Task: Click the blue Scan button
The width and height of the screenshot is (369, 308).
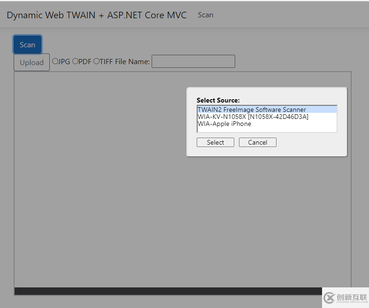Action: coord(27,44)
